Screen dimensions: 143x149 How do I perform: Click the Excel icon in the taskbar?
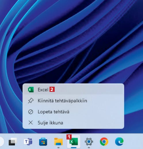[x=74, y=142]
